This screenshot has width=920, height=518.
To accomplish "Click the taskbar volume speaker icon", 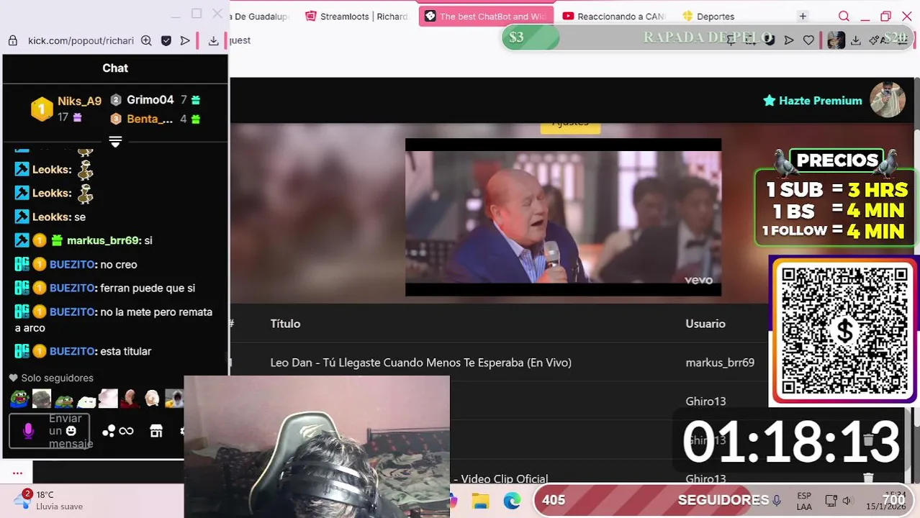I will pyautogui.click(x=847, y=501).
